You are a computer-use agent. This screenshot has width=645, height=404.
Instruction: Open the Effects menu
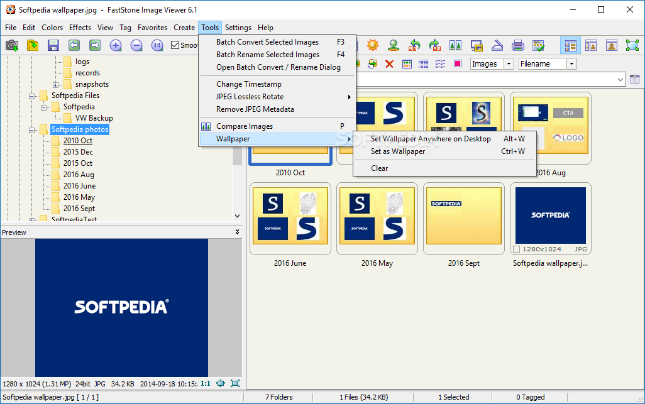point(80,28)
